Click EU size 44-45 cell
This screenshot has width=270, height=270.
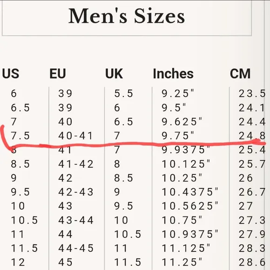coord(76,248)
